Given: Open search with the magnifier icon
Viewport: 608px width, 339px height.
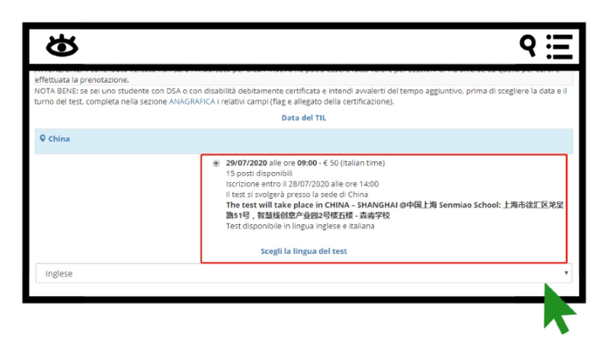Looking at the screenshot, I should (x=528, y=46).
